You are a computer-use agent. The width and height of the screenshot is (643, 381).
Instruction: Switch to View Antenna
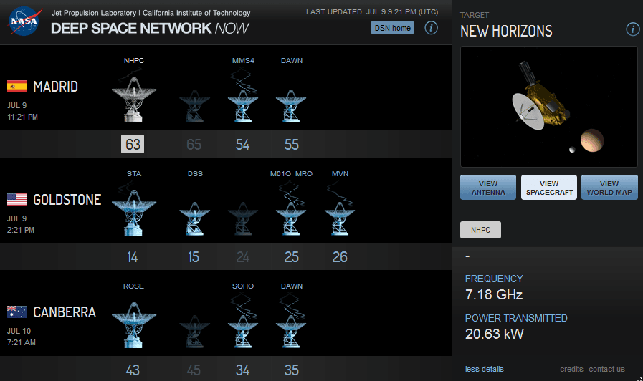point(488,188)
